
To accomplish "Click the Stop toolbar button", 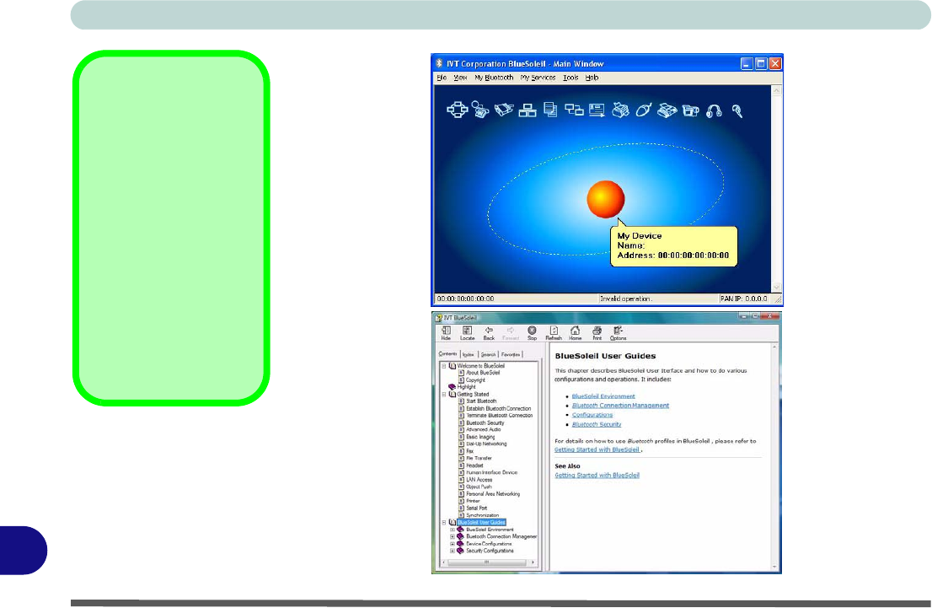I will (532, 333).
